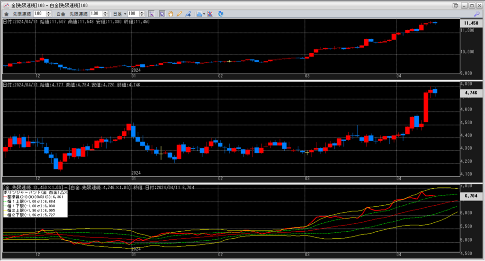Click the bar count 100 input field

134,14
